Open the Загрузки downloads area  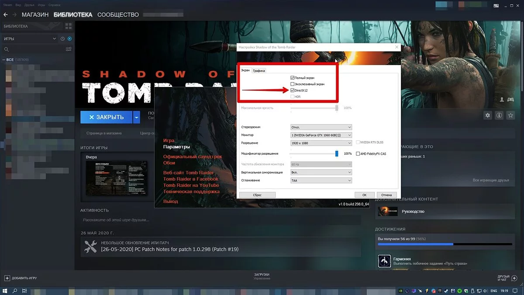point(262,276)
